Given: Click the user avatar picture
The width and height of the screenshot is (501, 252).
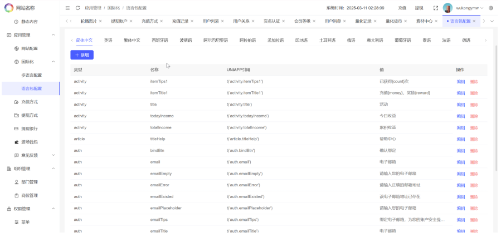Looking at the screenshot, I should pyautogui.click(x=448, y=8).
